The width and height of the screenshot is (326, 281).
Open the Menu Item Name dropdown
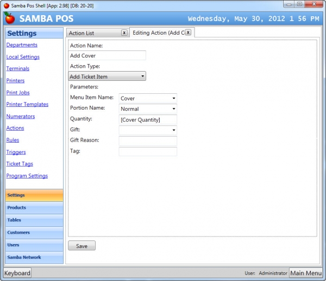(x=148, y=98)
